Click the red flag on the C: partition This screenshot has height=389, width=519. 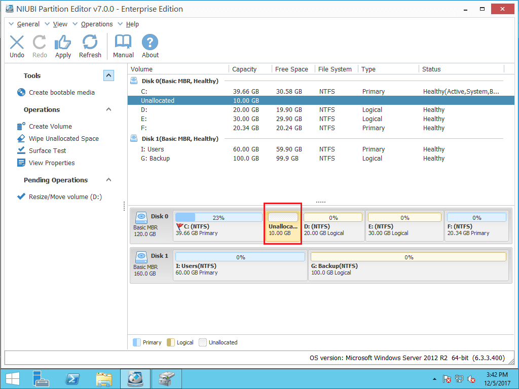(x=180, y=226)
